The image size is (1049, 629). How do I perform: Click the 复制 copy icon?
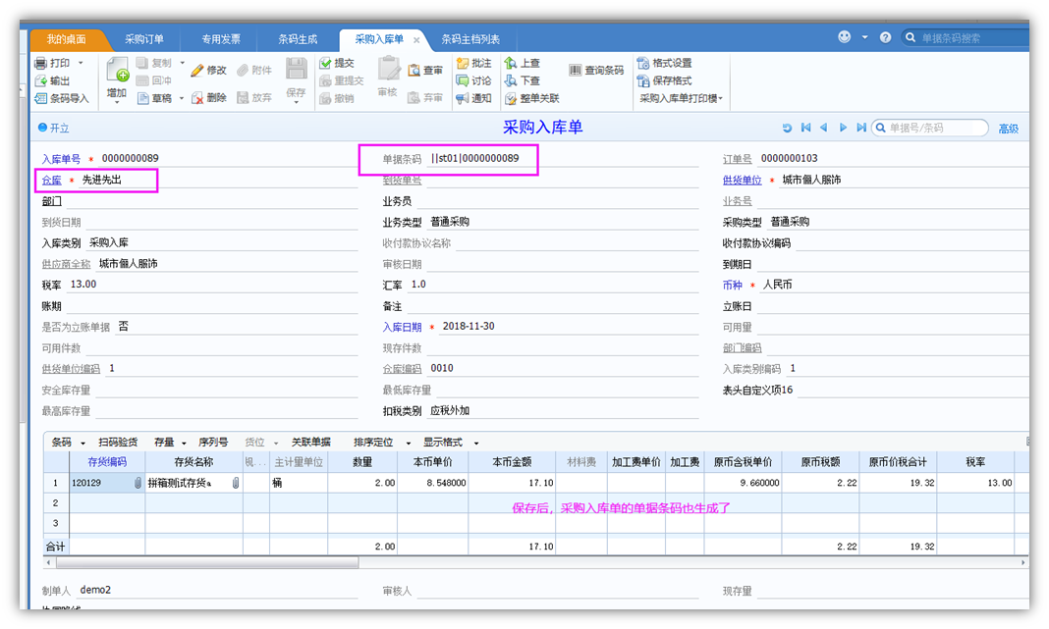click(141, 63)
